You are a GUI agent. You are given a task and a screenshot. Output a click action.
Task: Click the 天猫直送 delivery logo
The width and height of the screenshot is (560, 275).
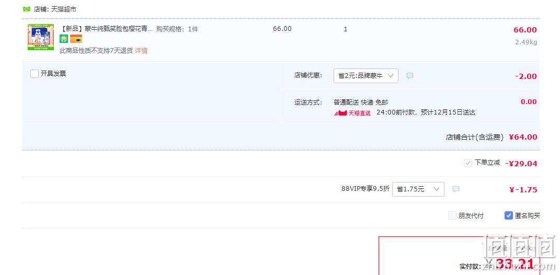pyautogui.click(x=352, y=113)
